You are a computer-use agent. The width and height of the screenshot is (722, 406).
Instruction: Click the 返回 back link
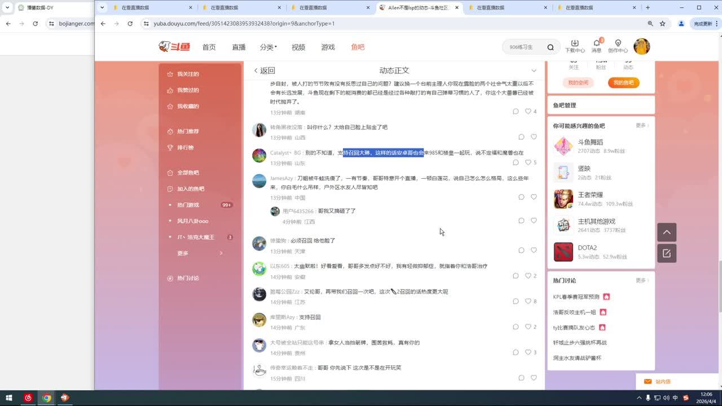click(264, 70)
